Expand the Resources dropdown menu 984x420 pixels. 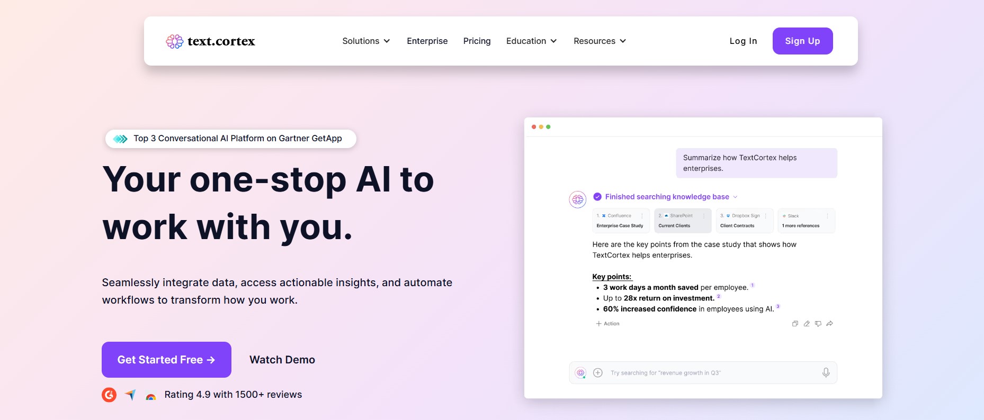click(600, 41)
